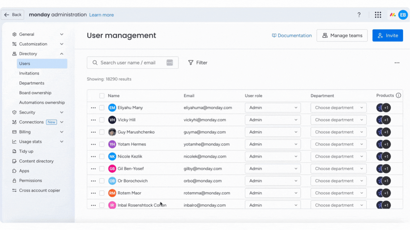
Task: Open Automations ownership in sidebar
Action: [x=42, y=103]
